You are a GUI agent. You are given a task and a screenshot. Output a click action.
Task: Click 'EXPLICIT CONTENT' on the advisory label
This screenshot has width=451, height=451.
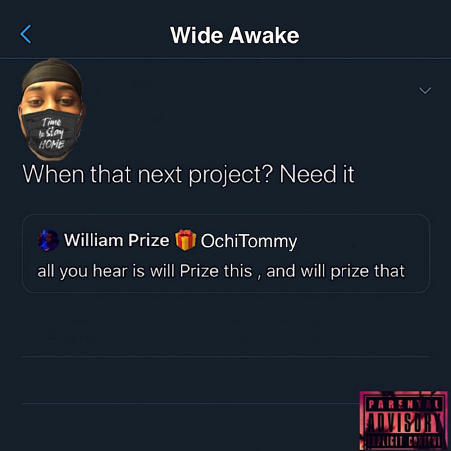(x=404, y=440)
